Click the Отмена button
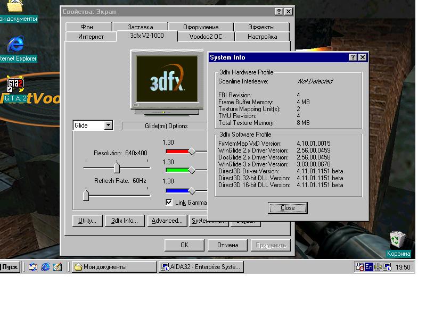The width and height of the screenshot is (426, 319). (227, 245)
